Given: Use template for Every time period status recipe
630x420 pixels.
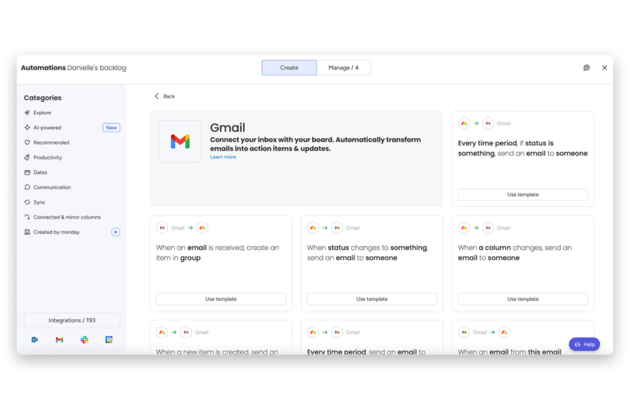Looking at the screenshot, I should 523,195.
